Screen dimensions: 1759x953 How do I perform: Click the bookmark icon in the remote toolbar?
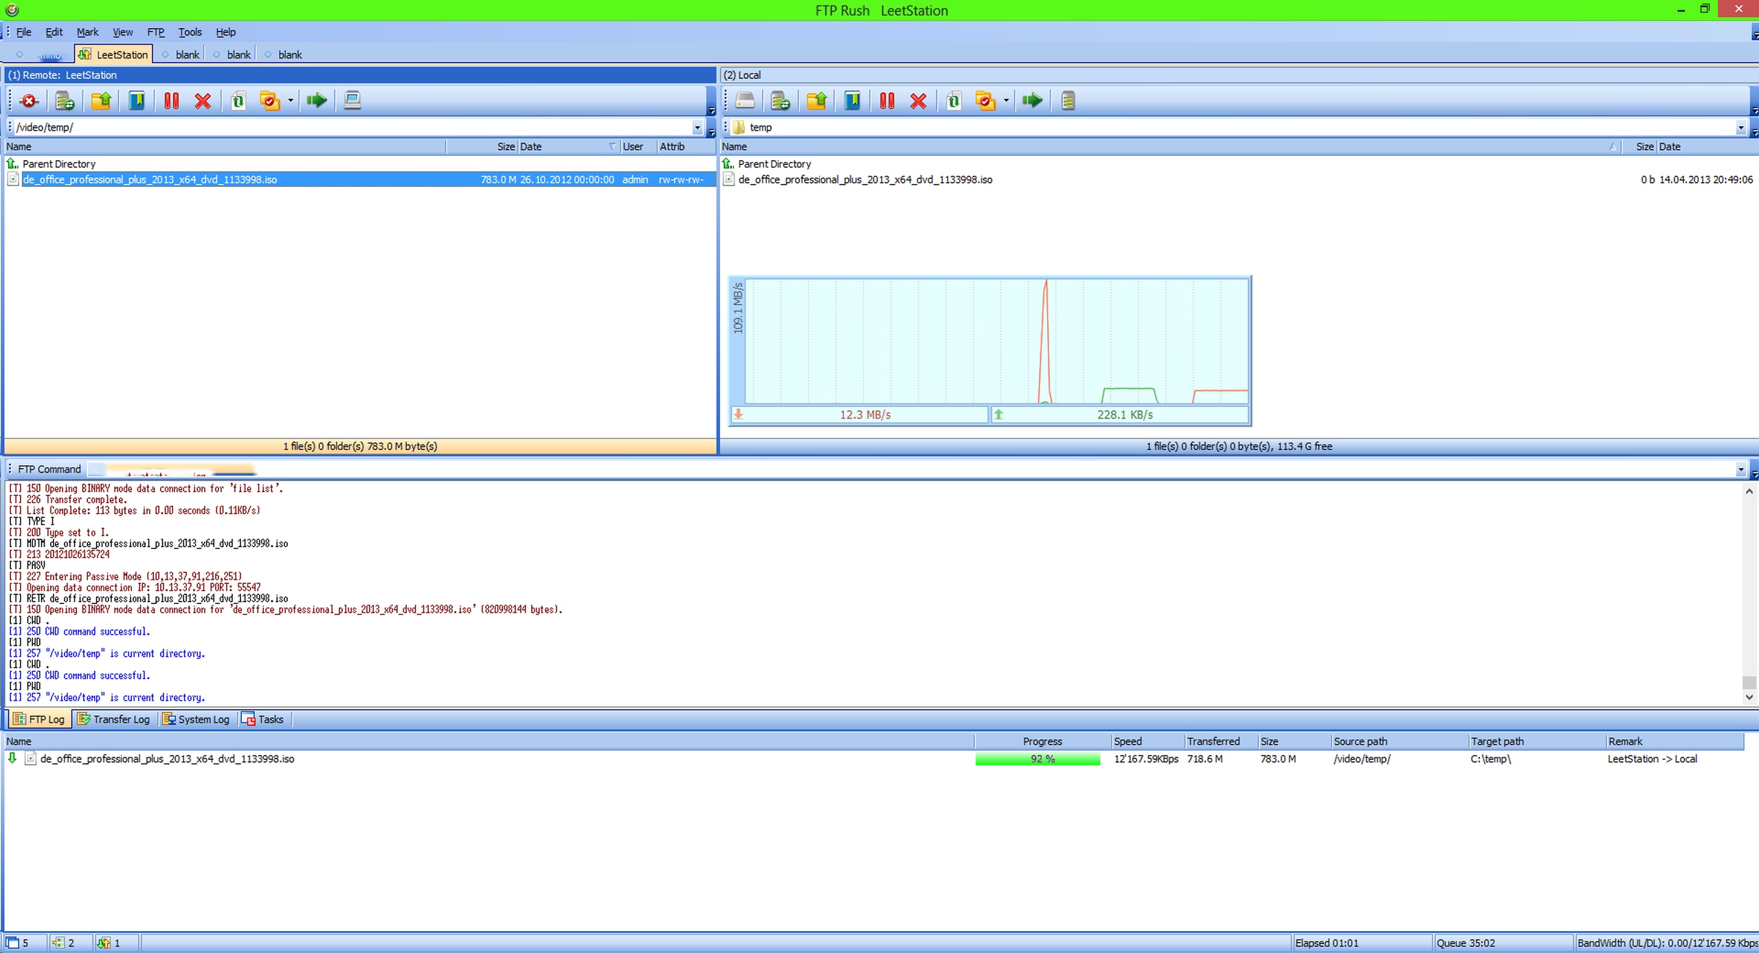click(x=137, y=101)
